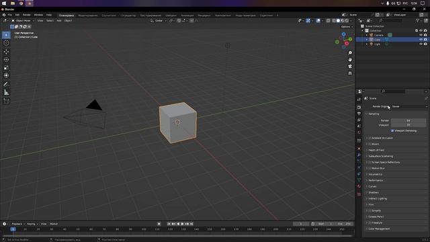Viewport: 430px width, 242px height.
Task: Open the Render properties tab
Action: point(359,108)
